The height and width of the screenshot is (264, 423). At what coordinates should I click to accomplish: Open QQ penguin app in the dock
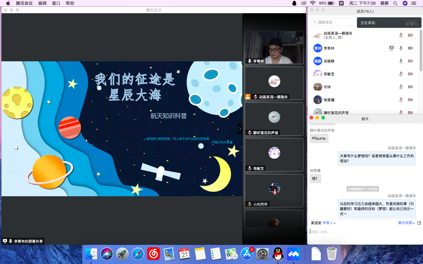click(x=278, y=254)
